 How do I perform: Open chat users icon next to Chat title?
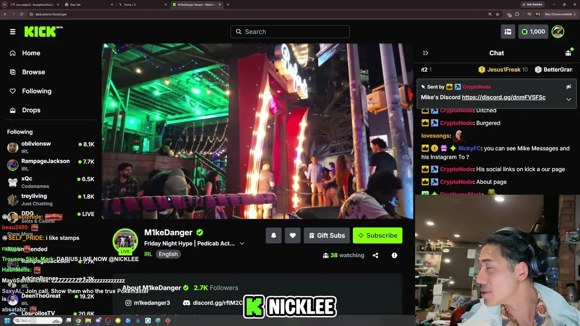tap(568, 53)
